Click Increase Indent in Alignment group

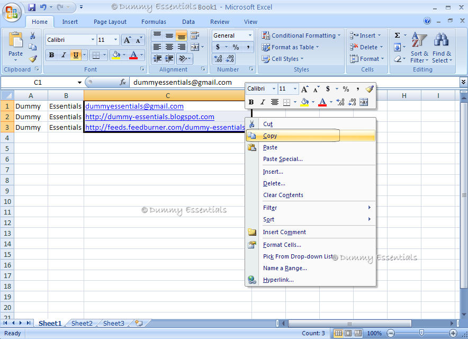169,59
